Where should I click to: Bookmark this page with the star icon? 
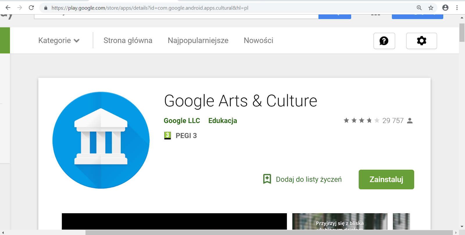tap(431, 8)
